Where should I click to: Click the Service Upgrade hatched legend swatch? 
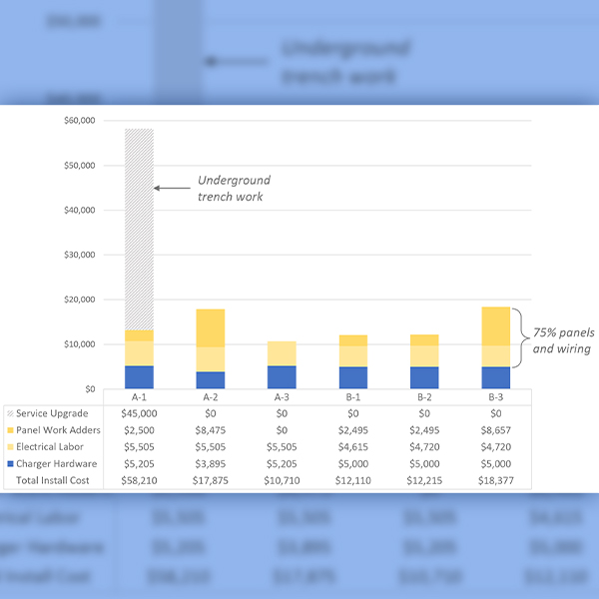[11, 413]
